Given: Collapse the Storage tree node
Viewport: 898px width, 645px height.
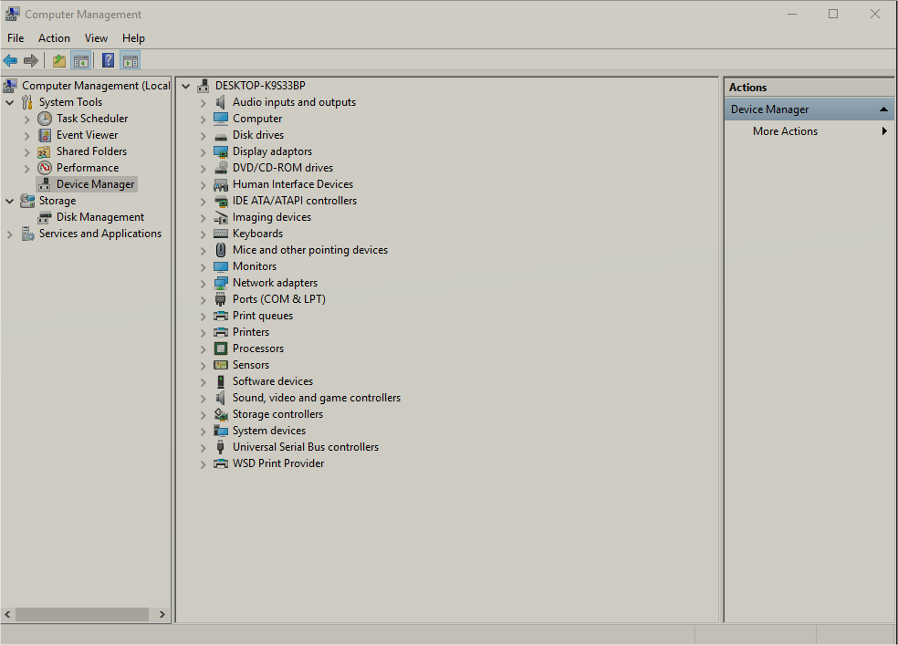Looking at the screenshot, I should (10, 201).
